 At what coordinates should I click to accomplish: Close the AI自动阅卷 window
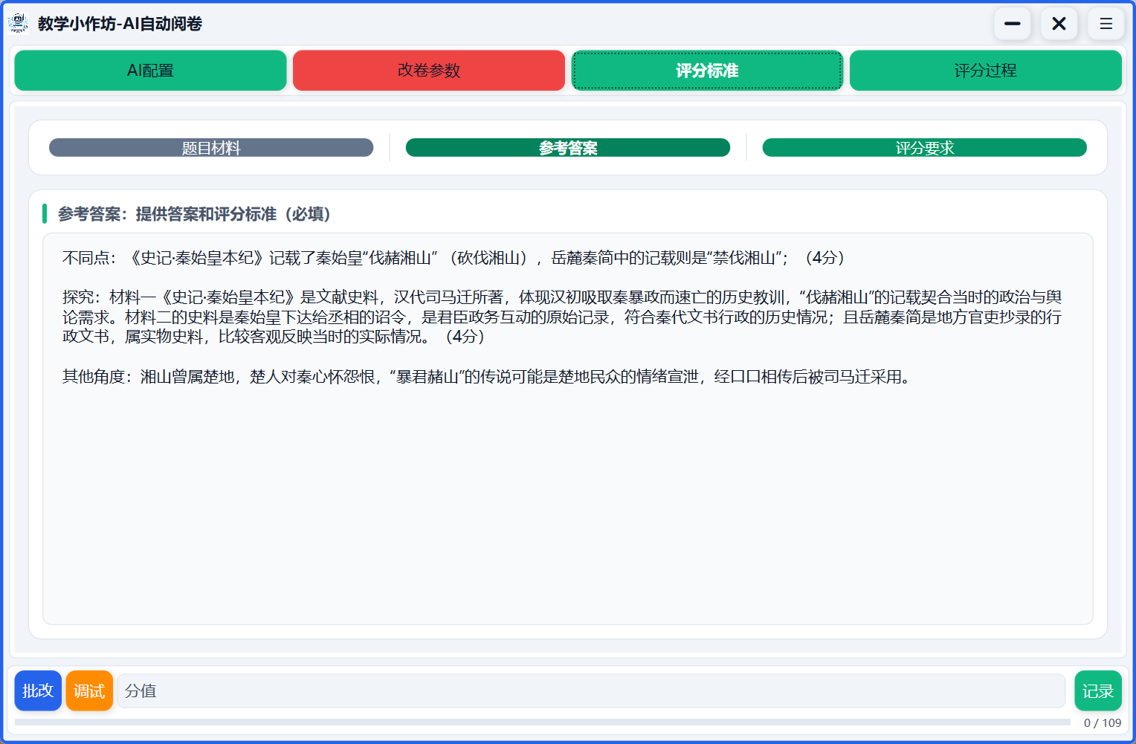pos(1059,24)
